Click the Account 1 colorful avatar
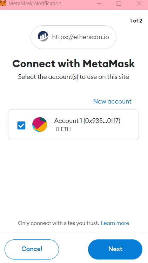 pyautogui.click(x=40, y=125)
